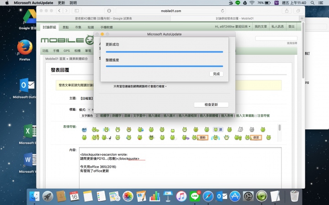Open Reminders app in the Dock

click(x=101, y=196)
